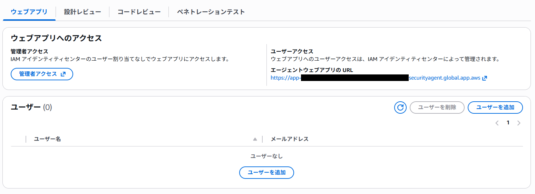
Task: Click the メールアドレス column header
Action: click(x=290, y=139)
